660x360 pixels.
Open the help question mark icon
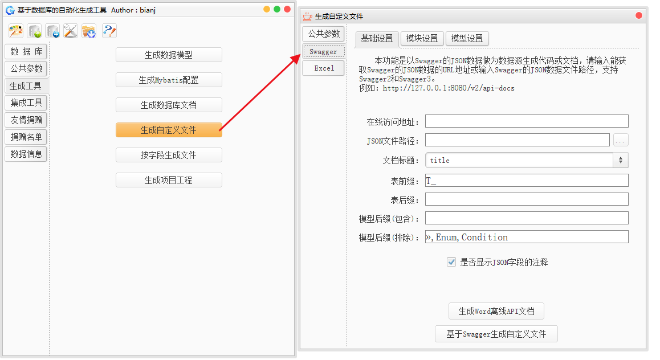(x=109, y=31)
